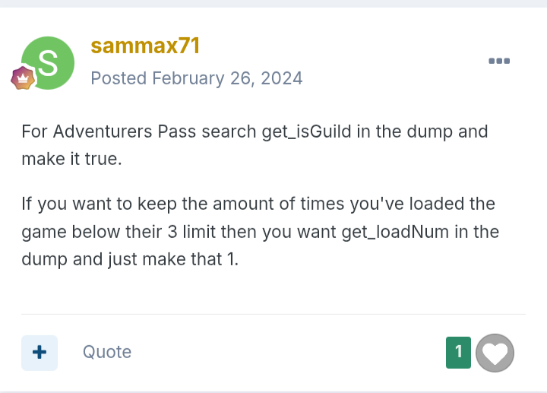This screenshot has width=547, height=393.
Task: Open the sammax71 username profile link
Action: click(x=145, y=46)
